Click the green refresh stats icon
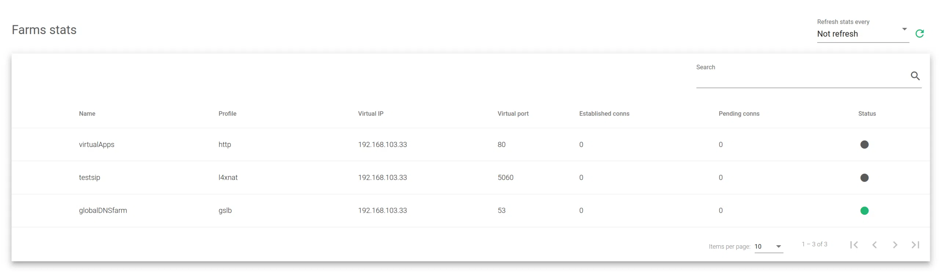939x272 pixels. pyautogui.click(x=919, y=34)
